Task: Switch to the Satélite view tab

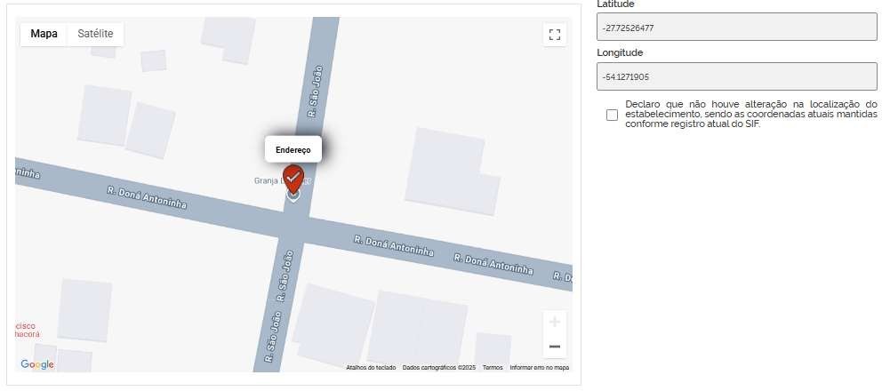Action: (95, 34)
